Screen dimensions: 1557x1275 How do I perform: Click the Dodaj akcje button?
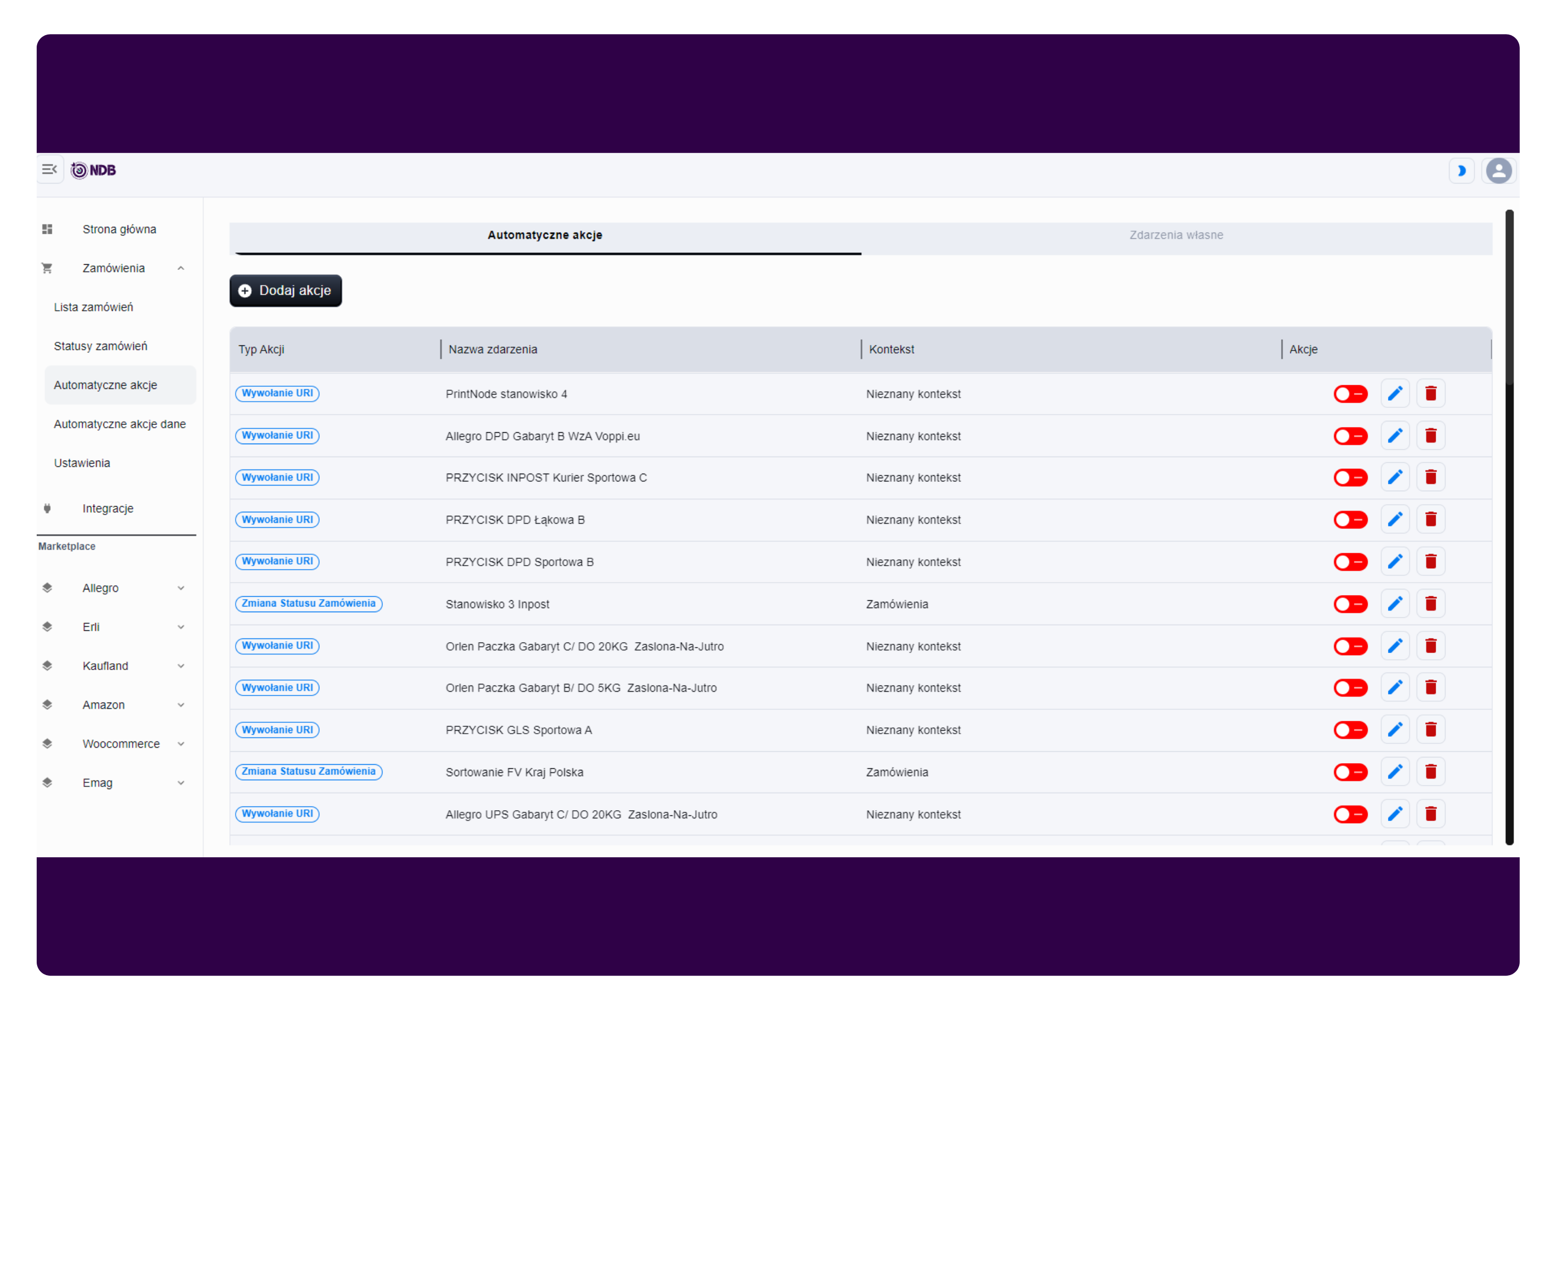286,290
